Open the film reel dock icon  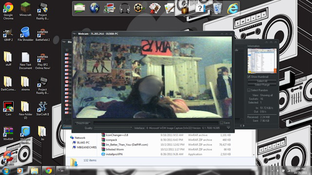tap(139, 8)
